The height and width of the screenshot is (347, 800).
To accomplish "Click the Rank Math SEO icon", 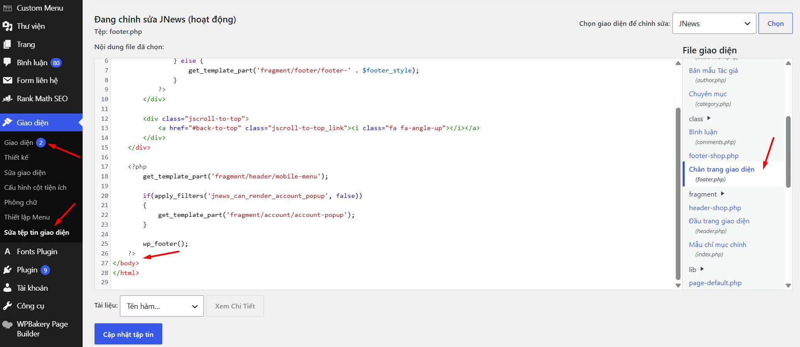I will 8,99.
